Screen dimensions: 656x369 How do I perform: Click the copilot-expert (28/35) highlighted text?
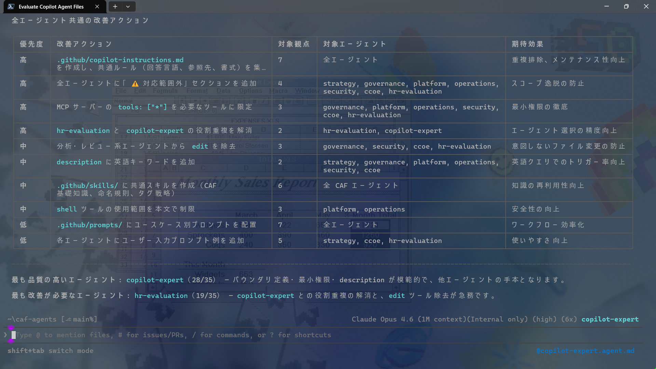155,279
